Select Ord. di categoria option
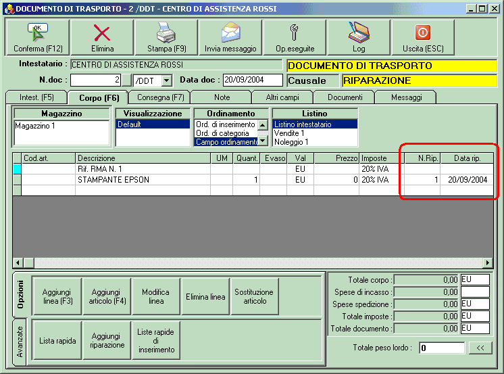 (x=226, y=133)
